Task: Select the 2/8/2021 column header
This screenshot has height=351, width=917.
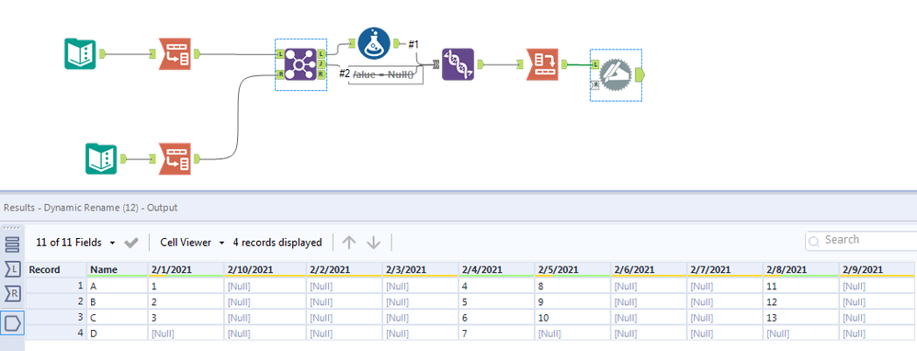Action: click(801, 270)
